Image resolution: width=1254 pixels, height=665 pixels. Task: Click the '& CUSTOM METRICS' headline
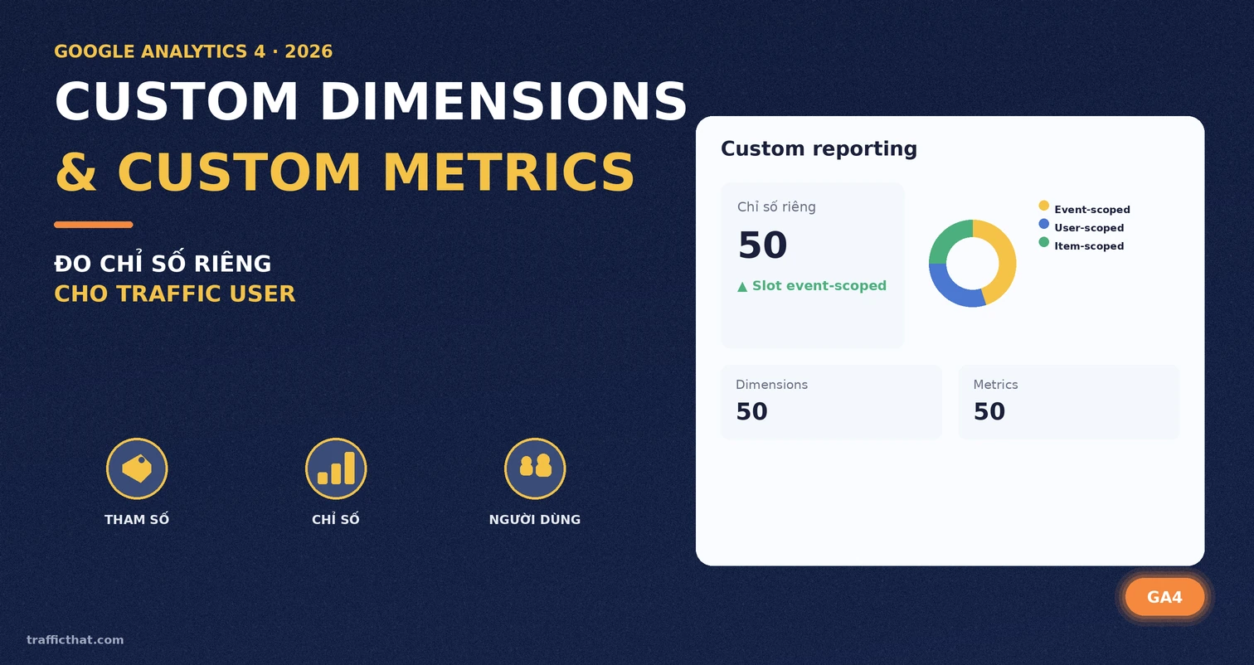coord(345,172)
